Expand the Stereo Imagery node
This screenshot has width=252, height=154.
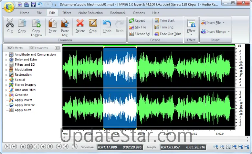click(x=6, y=85)
